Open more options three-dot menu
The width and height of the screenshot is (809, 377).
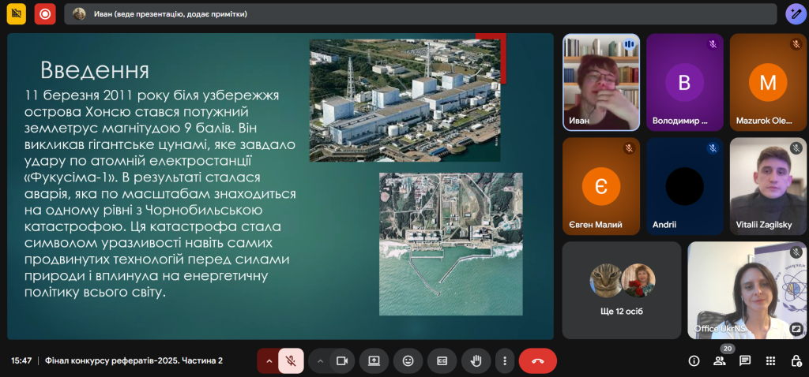[x=504, y=360]
